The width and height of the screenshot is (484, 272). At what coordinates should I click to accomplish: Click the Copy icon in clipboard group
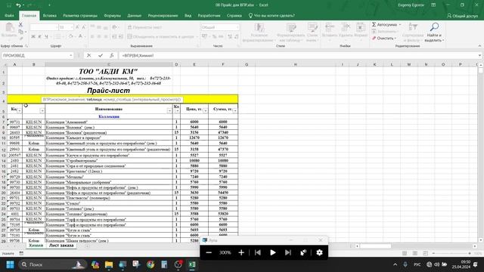pos(20,32)
